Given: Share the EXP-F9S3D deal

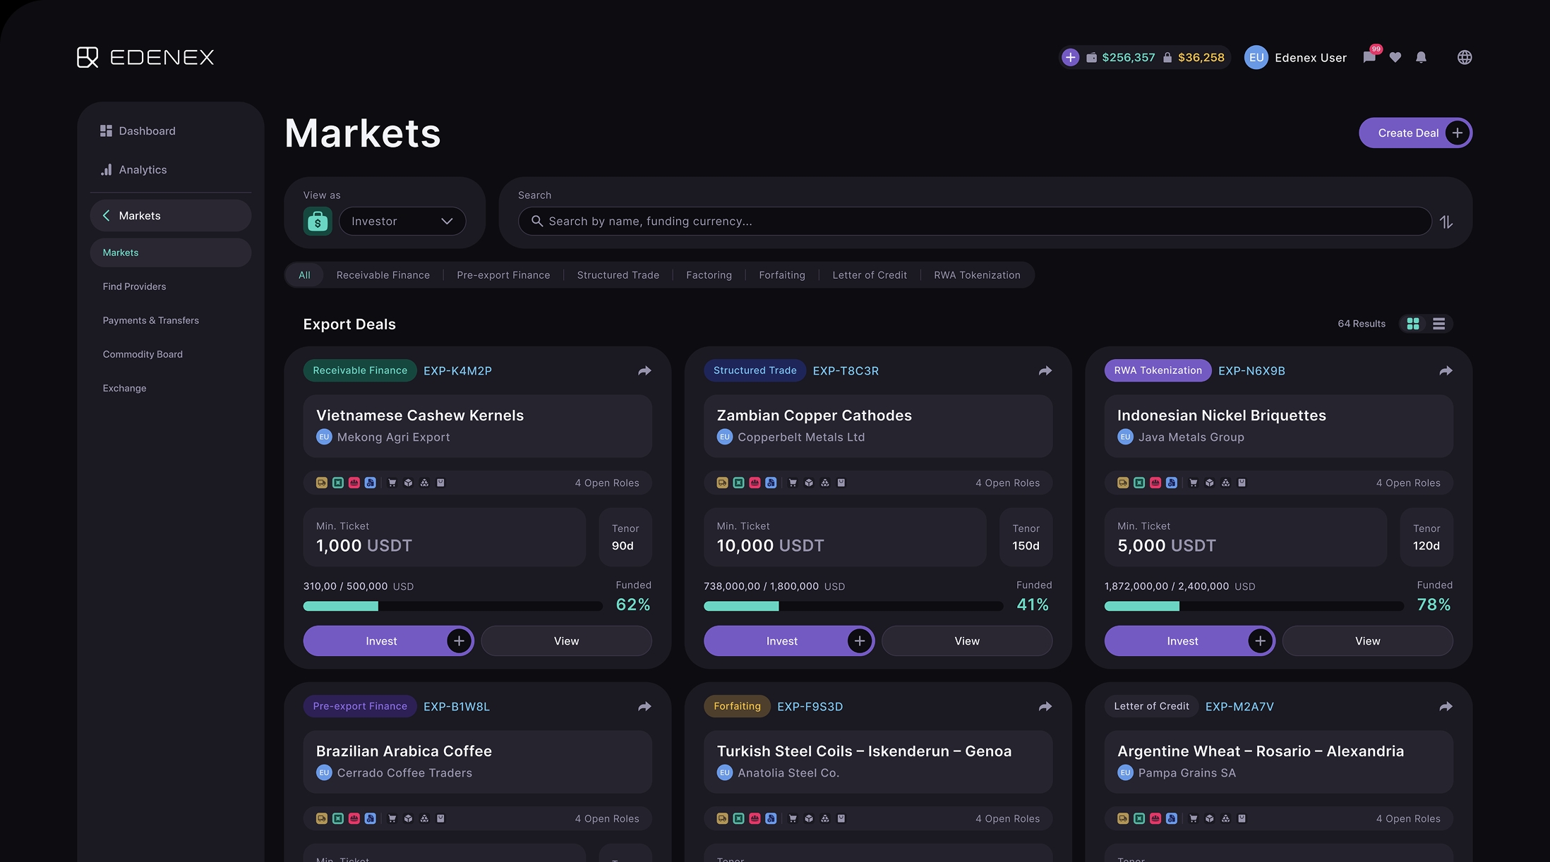Looking at the screenshot, I should [x=1045, y=706].
